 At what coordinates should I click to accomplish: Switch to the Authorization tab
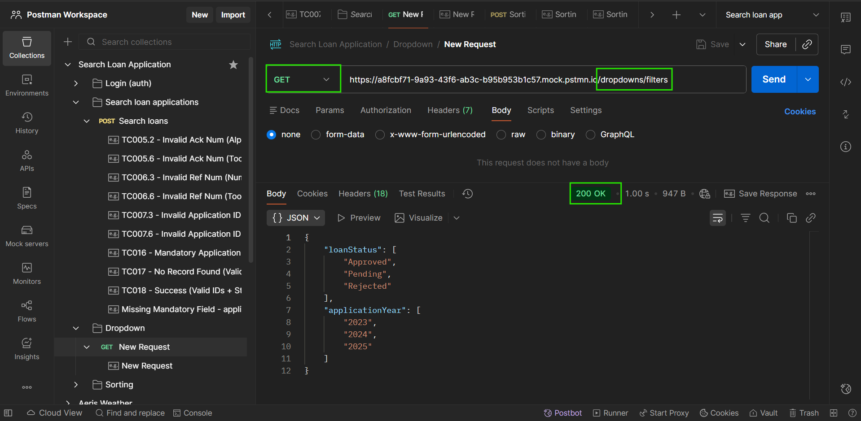click(x=386, y=110)
